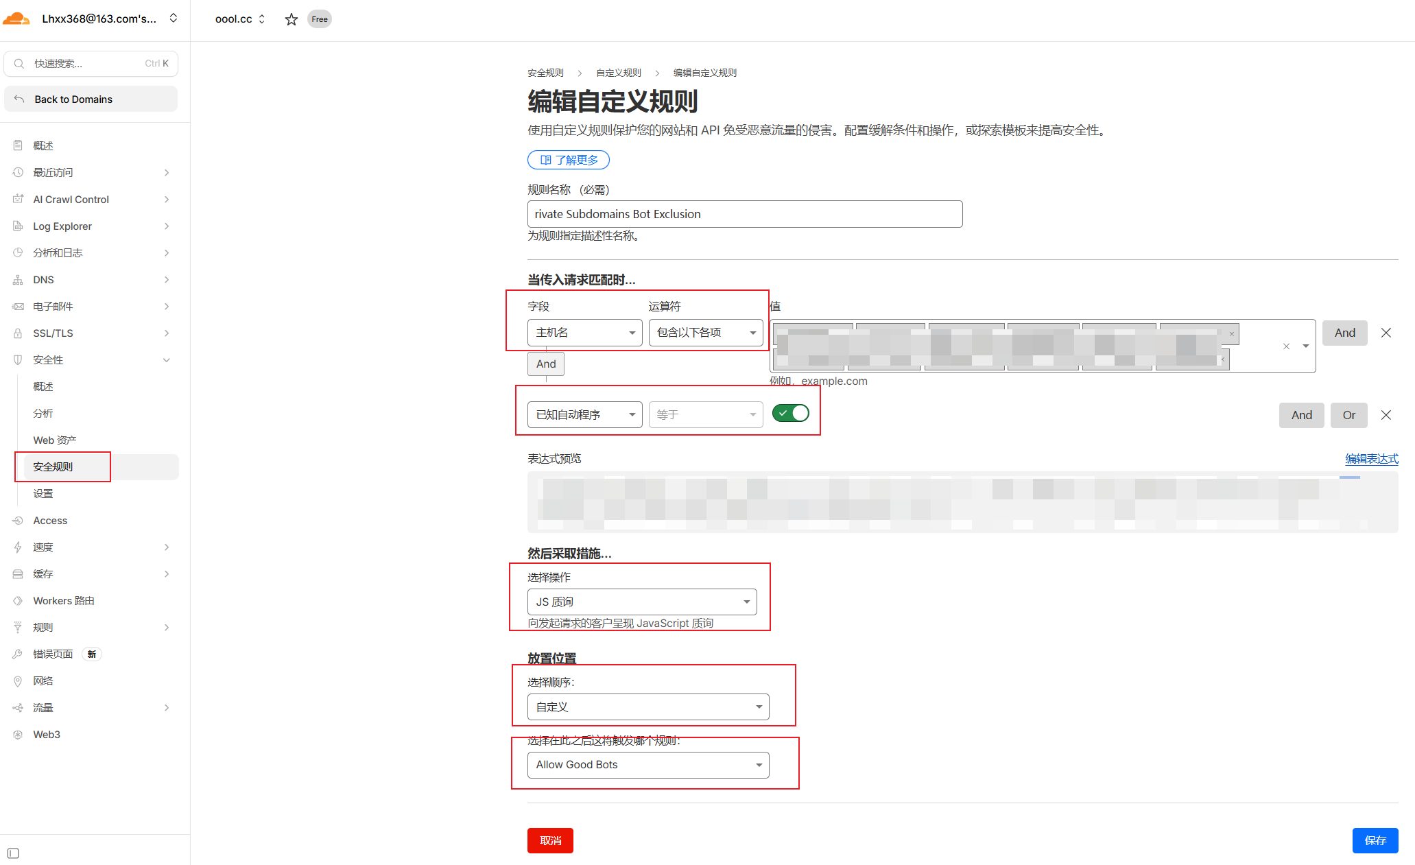
Task: Click the 电子邮件 email icon
Action: point(19,306)
